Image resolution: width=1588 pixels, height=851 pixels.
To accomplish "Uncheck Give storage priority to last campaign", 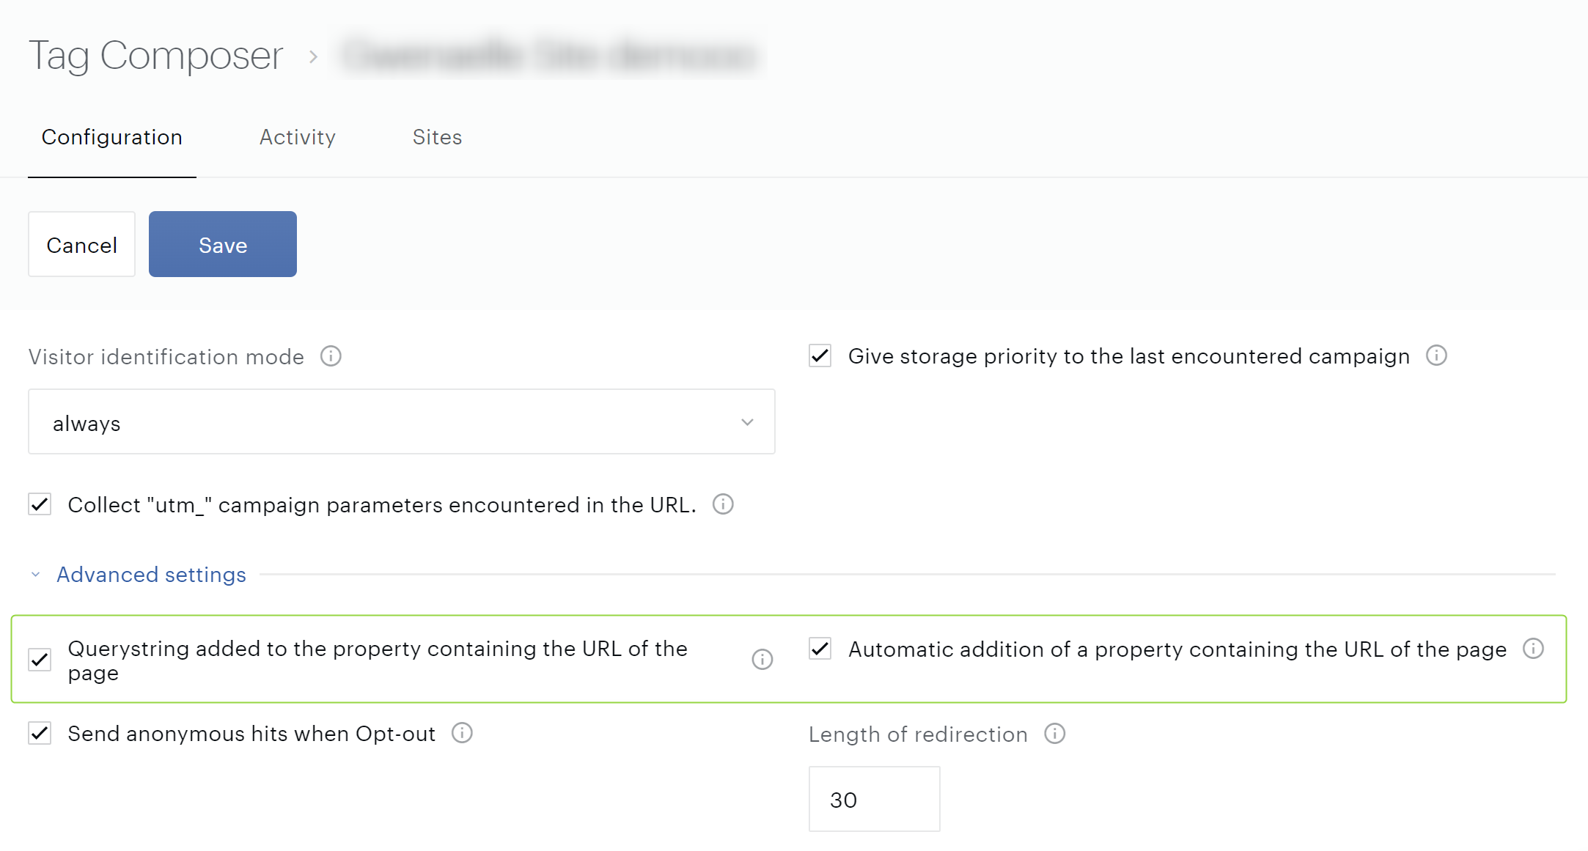I will point(820,356).
